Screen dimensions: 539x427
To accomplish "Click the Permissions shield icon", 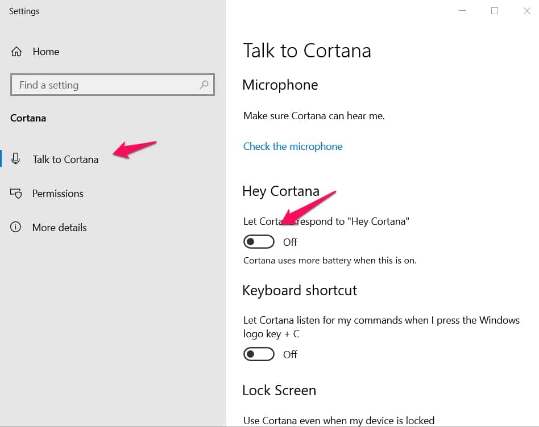I will [x=16, y=194].
